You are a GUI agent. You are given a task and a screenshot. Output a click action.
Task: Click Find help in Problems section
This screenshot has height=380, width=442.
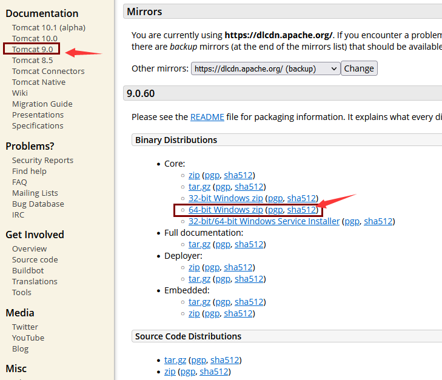tap(29, 172)
